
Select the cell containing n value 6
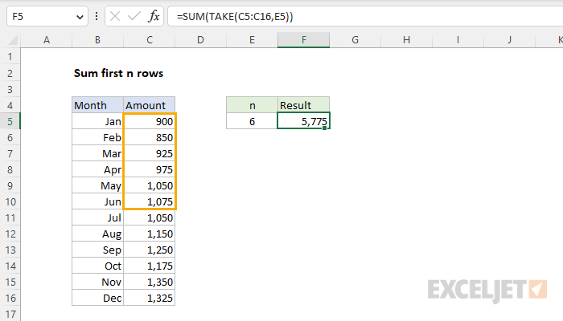tap(252, 121)
